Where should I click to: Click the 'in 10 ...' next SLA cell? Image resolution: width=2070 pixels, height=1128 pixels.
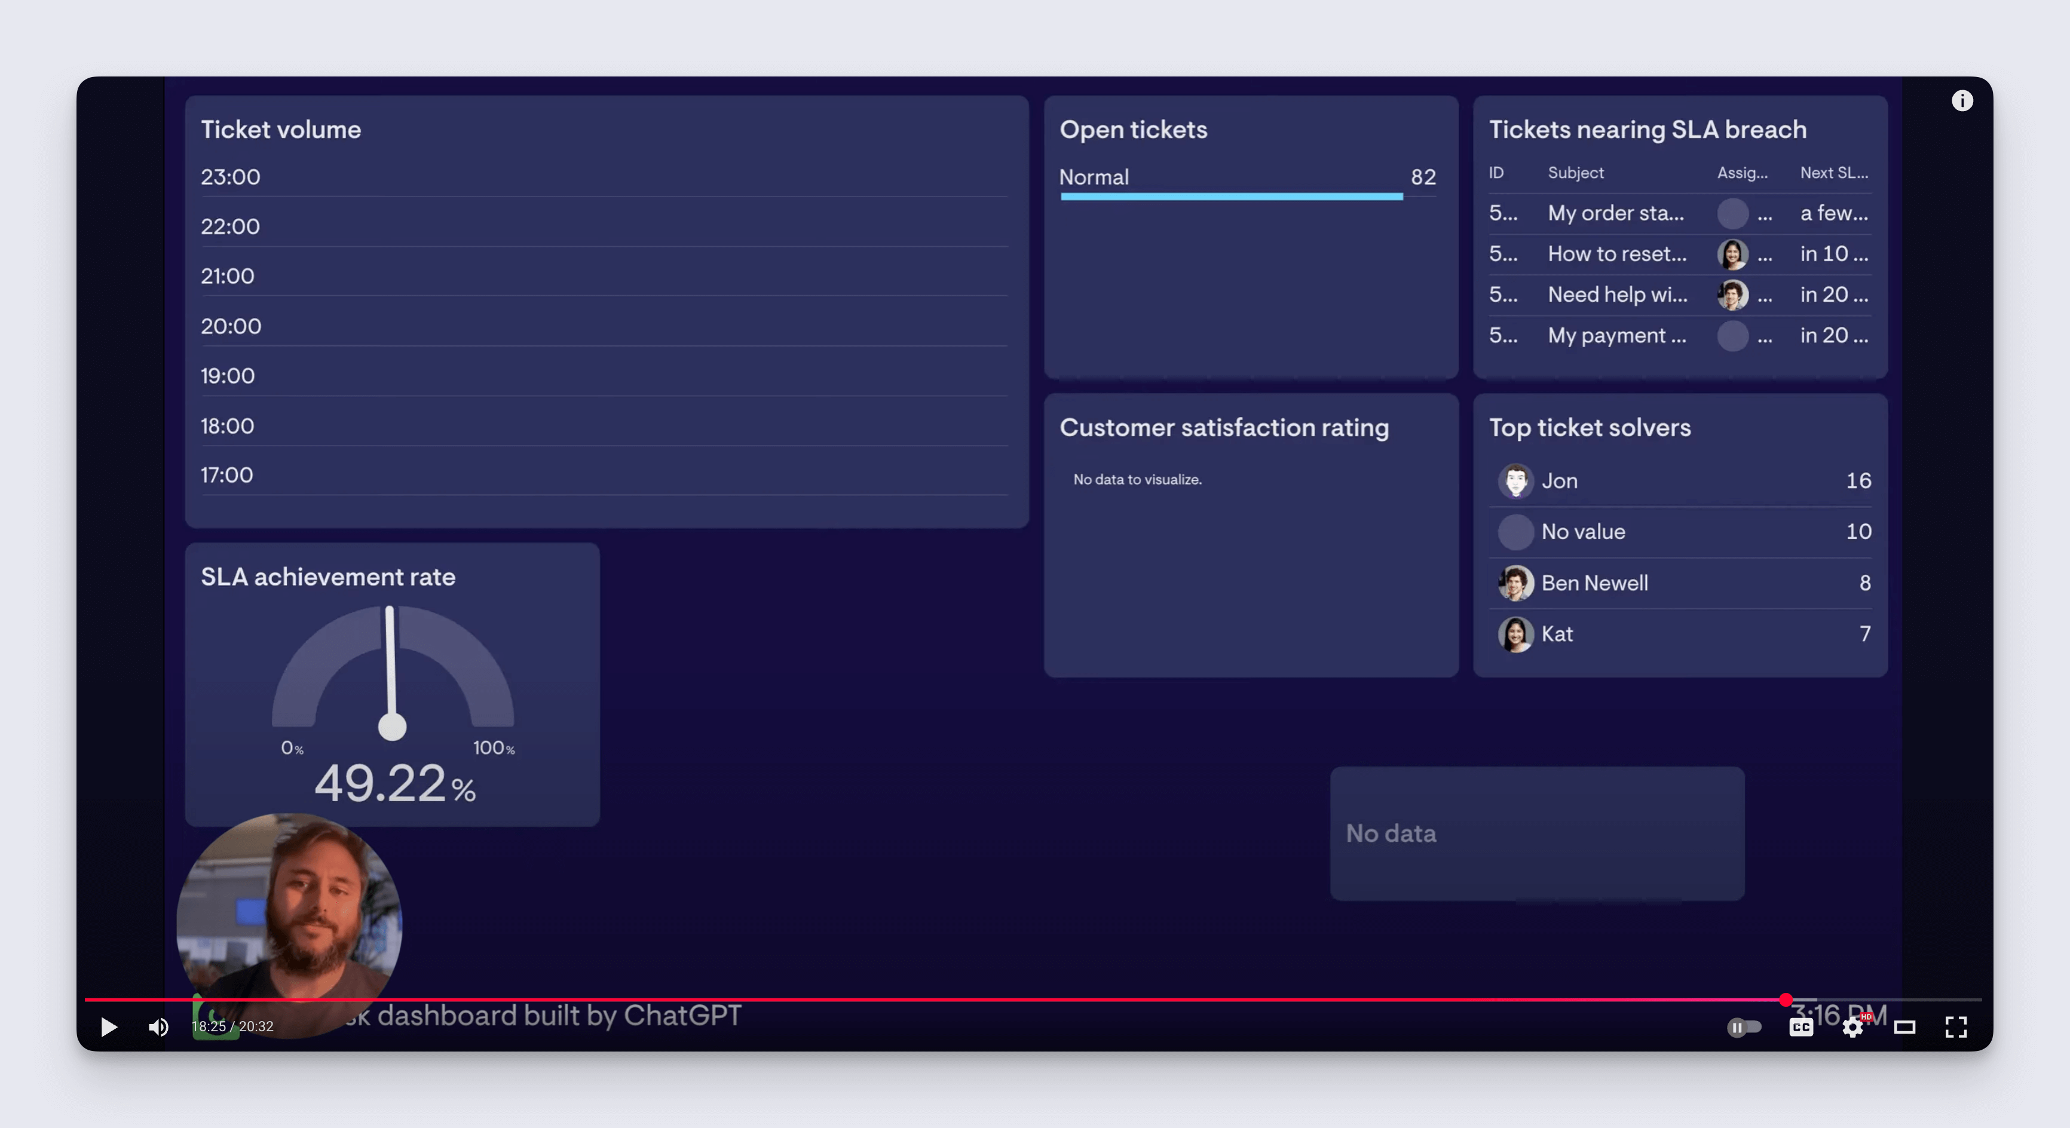1834,254
